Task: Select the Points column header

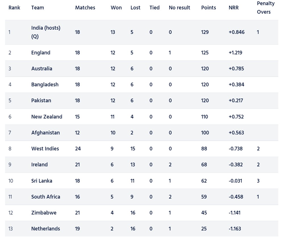Action: tap(208, 8)
